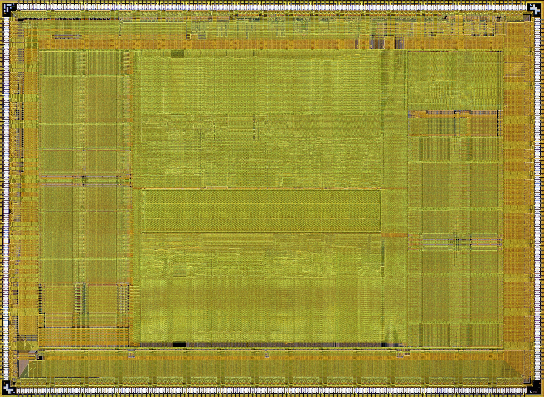Click the black rectangle on the central block's bottom edge
The width and height of the screenshot is (544, 397).
click(x=180, y=345)
